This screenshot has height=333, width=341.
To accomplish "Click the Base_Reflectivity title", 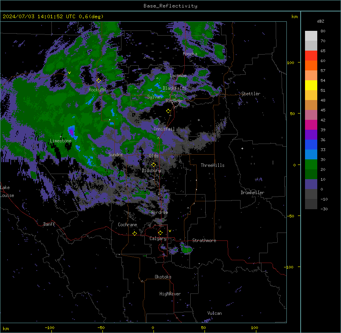I will pos(170,6).
